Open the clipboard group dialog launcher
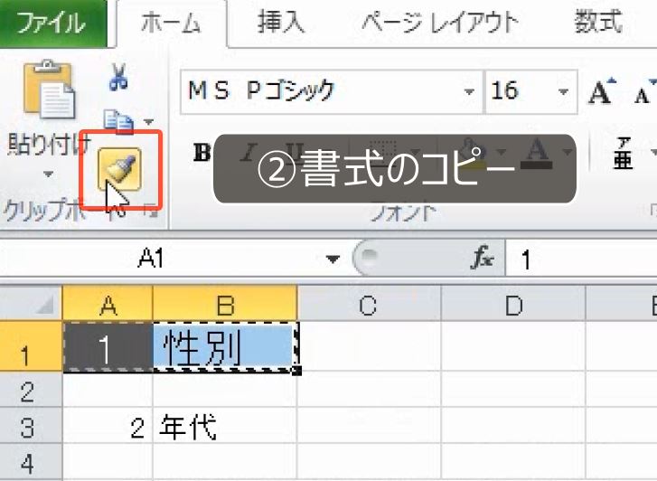Screen dimensions: 657x481 click(151, 212)
